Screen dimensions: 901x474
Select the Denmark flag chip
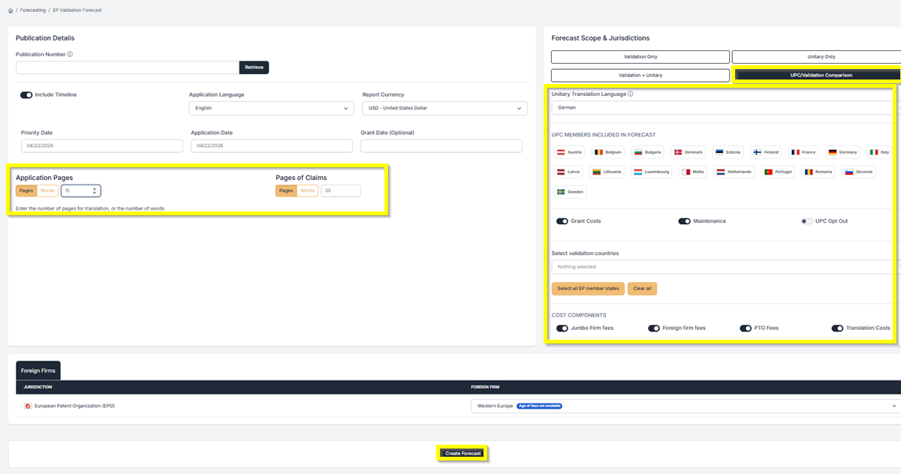click(689, 152)
